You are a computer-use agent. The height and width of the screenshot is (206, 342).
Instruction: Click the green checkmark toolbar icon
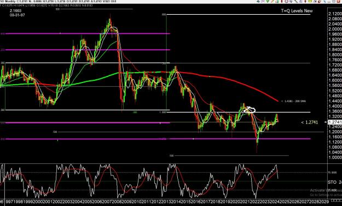(268, 1)
